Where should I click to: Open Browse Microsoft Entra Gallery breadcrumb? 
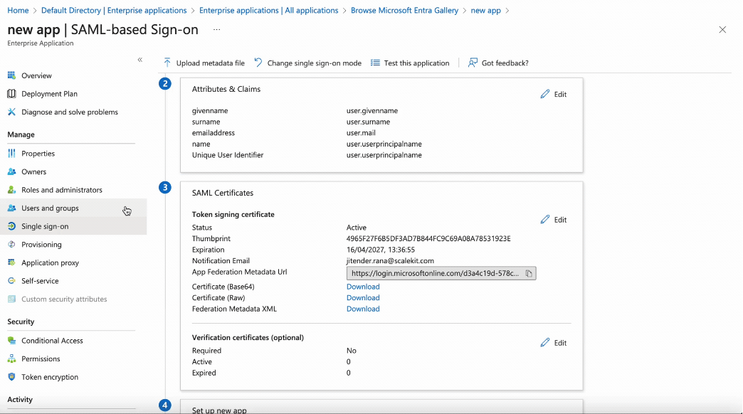(404, 10)
